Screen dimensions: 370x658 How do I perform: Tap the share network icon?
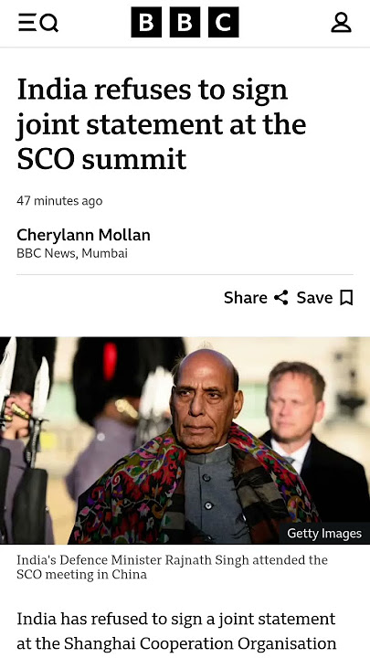[x=281, y=298]
